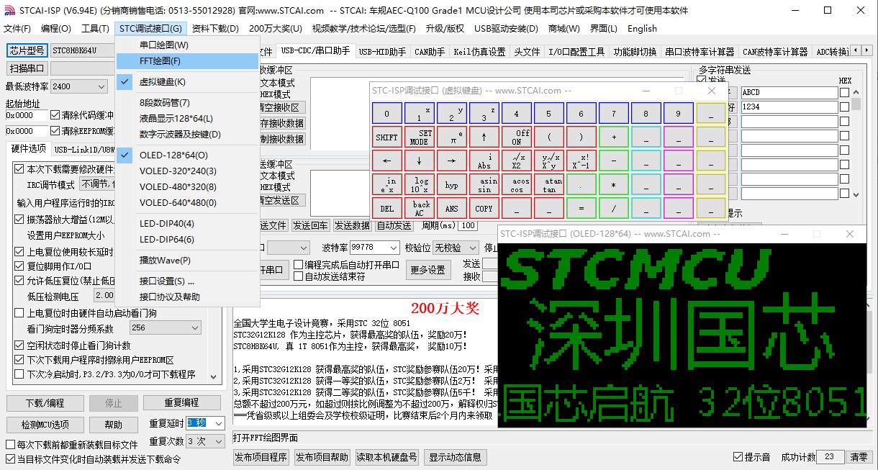The height and width of the screenshot is (470, 878).
Task: Tap the up arrow key on virtual keyboard
Action: (x=484, y=137)
